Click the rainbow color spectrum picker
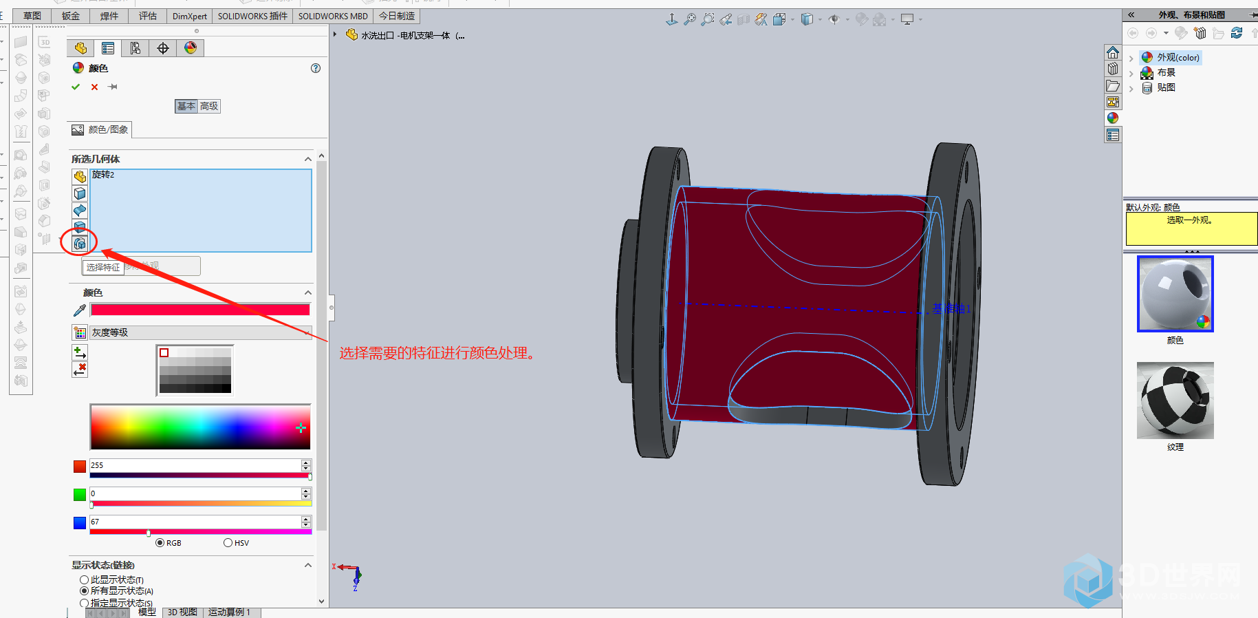 pyautogui.click(x=200, y=427)
